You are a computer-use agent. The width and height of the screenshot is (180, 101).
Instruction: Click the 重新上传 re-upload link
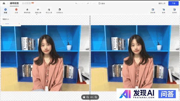162,3
